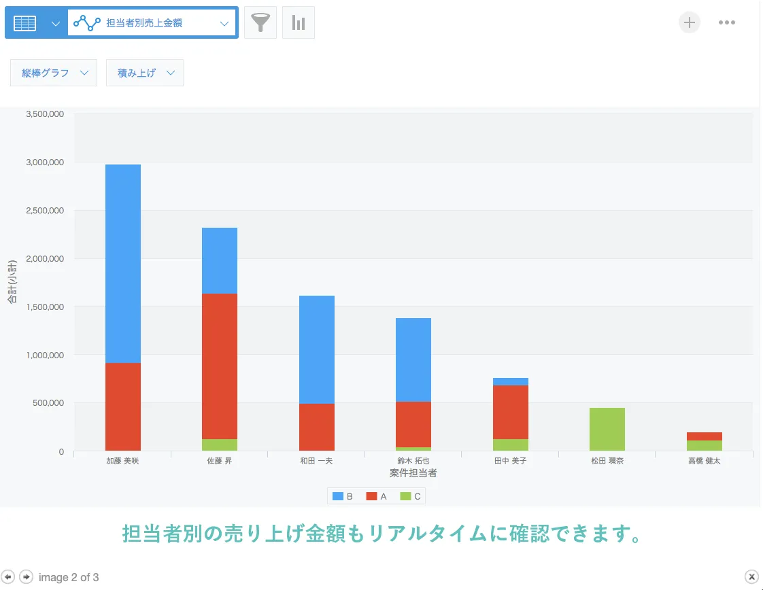
Task: Toggle series A in the legend
Action: (376, 496)
